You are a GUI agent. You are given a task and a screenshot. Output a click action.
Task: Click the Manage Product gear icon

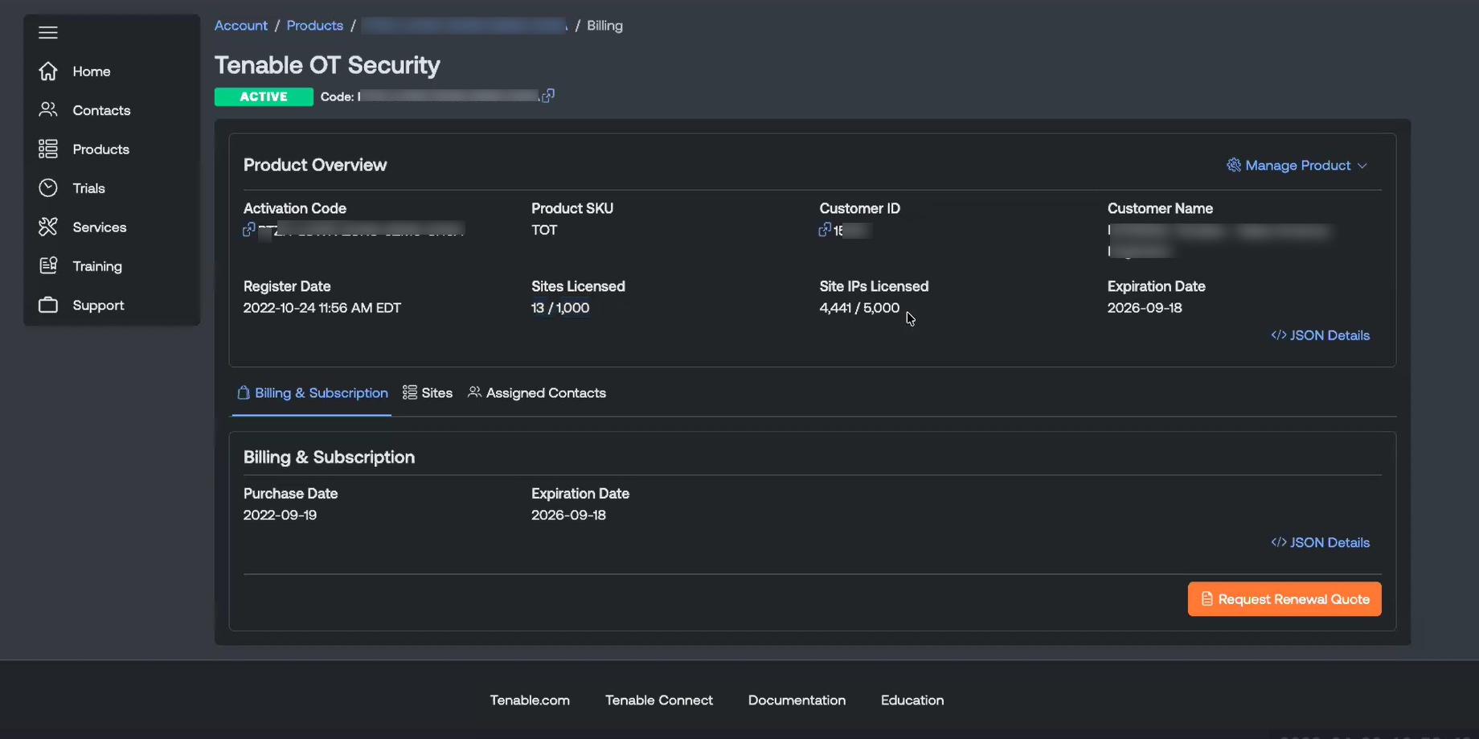pyautogui.click(x=1234, y=165)
